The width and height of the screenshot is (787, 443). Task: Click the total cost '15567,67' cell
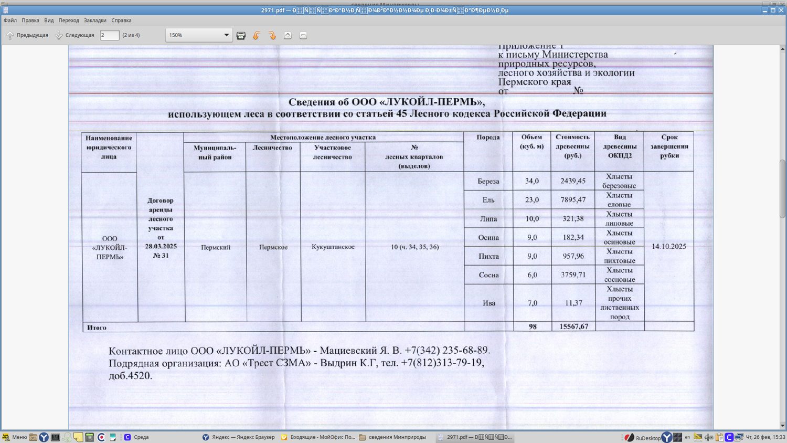click(x=573, y=326)
